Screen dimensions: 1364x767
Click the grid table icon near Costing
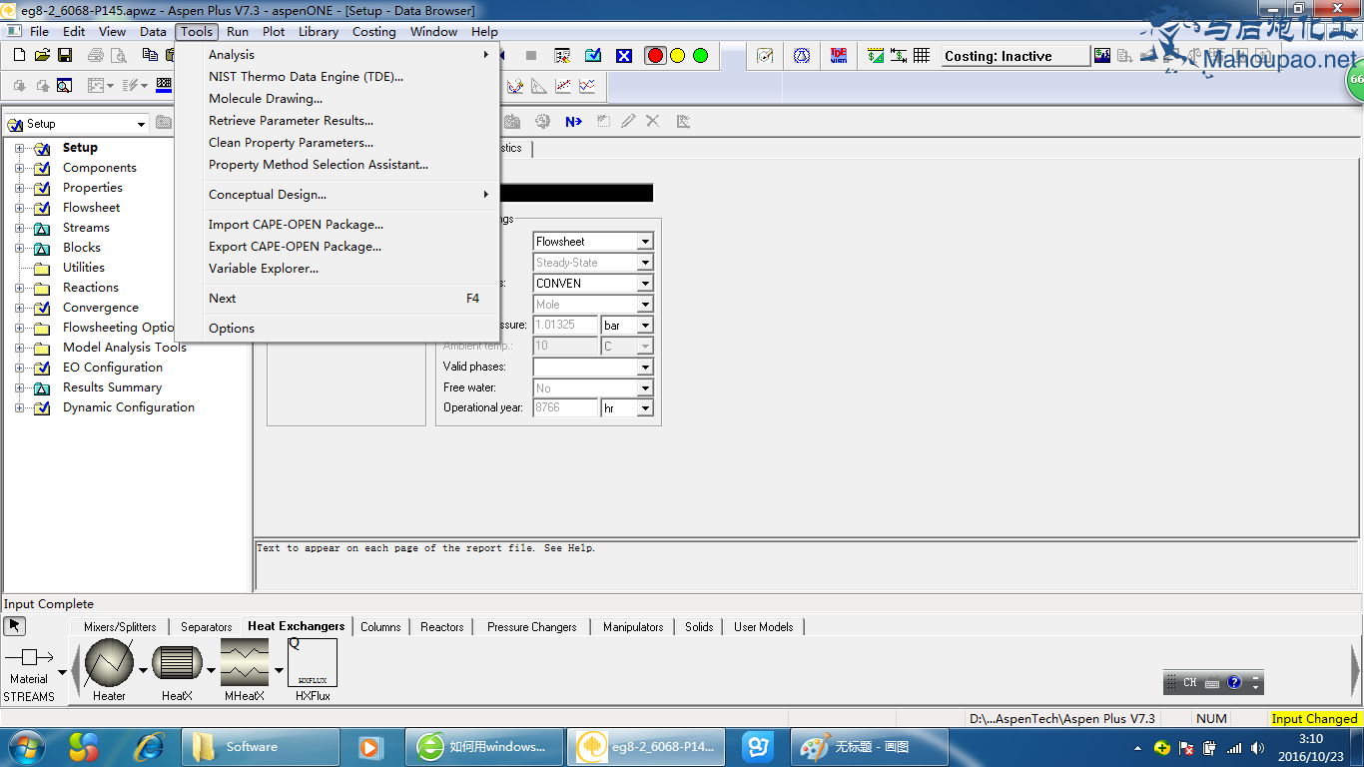tap(922, 56)
